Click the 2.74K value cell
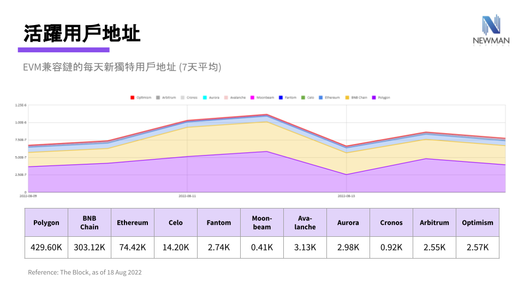524x294 pixels. tap(218, 247)
